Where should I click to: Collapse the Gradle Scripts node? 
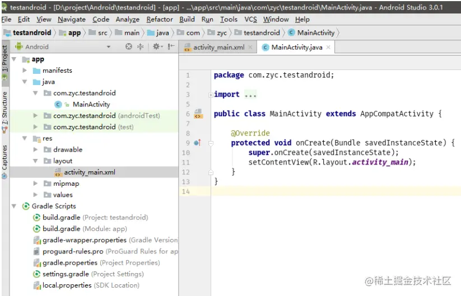pyautogui.click(x=14, y=206)
